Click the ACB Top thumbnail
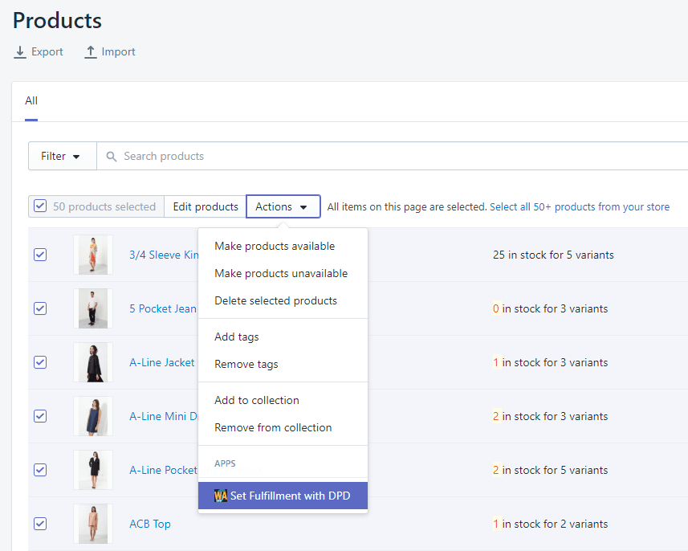688x551 pixels. point(93,524)
